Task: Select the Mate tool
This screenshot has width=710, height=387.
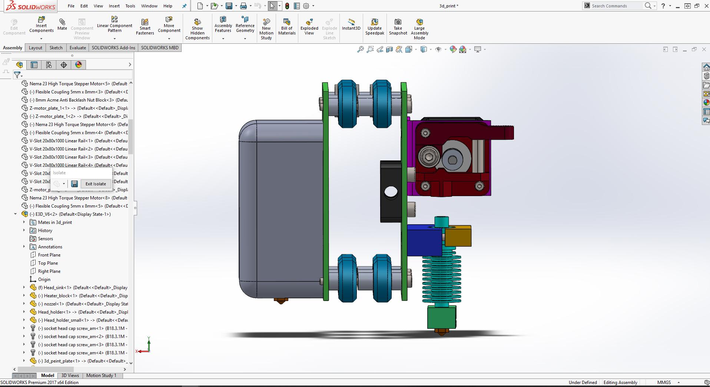Action: coord(62,24)
